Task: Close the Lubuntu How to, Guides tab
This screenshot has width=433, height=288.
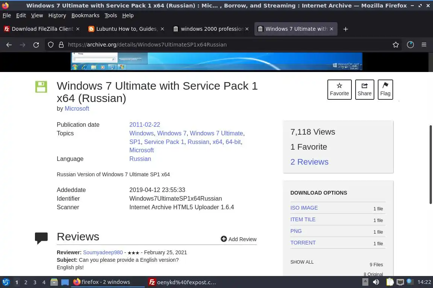Action: [x=162, y=29]
